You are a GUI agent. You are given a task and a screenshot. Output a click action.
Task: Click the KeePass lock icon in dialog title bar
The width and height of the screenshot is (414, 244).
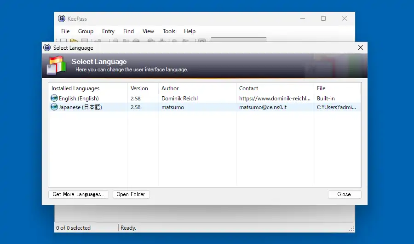pyautogui.click(x=47, y=47)
